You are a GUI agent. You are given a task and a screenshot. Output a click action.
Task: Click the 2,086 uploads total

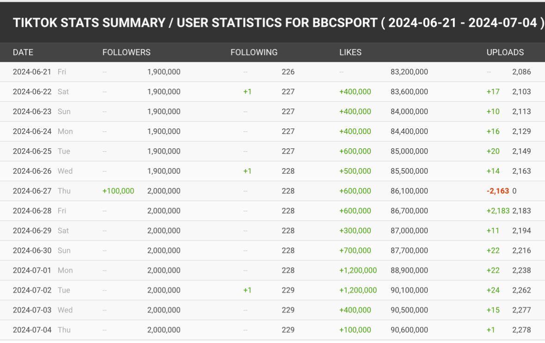pos(521,72)
